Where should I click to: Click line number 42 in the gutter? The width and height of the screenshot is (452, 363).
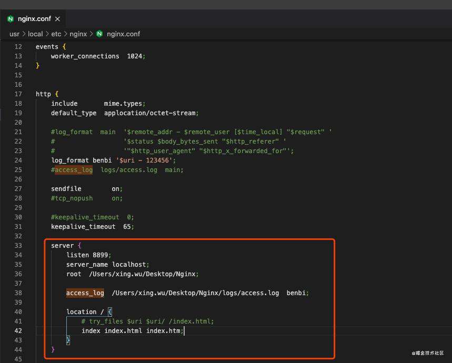tap(18, 331)
